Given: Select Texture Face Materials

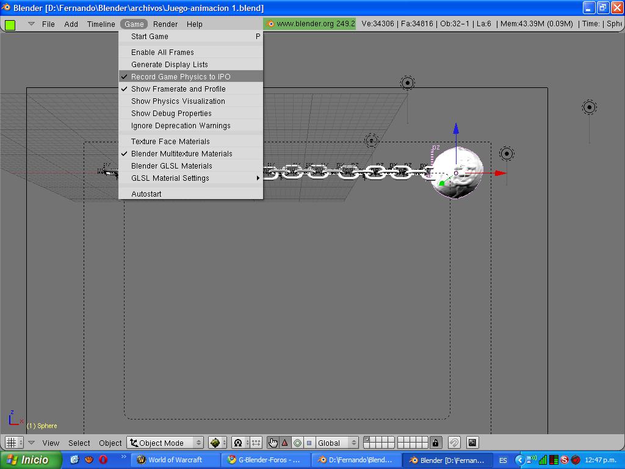Looking at the screenshot, I should point(191,141).
